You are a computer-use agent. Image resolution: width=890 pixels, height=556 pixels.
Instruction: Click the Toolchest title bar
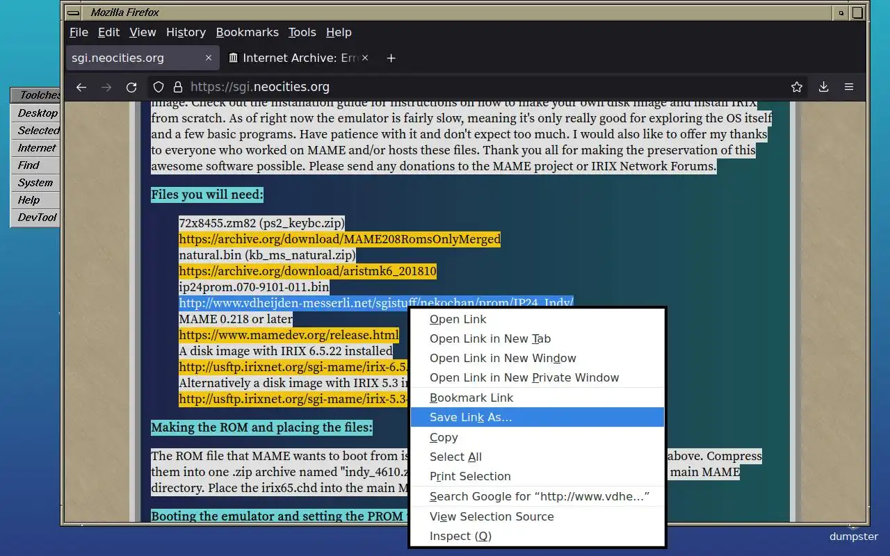pos(37,95)
